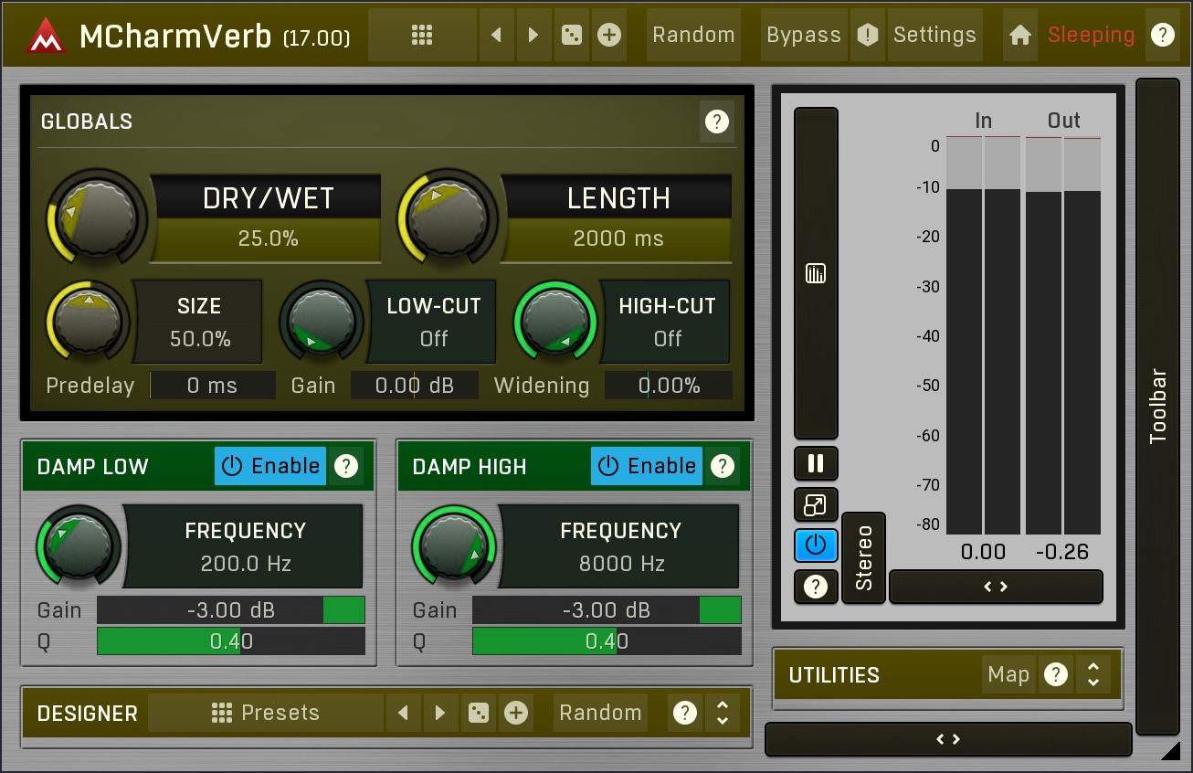Open the Globals help question mark
The width and height of the screenshot is (1193, 773).
point(717,122)
